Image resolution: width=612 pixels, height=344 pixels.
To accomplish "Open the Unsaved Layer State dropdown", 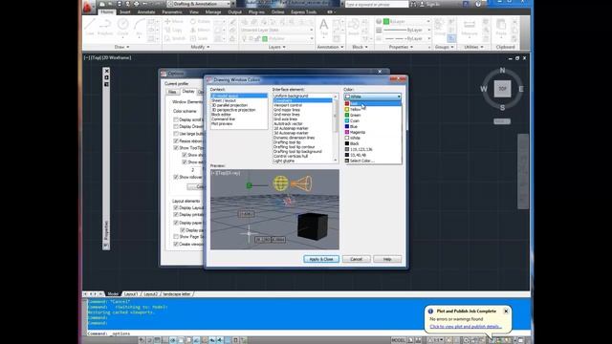I will 276,30.
